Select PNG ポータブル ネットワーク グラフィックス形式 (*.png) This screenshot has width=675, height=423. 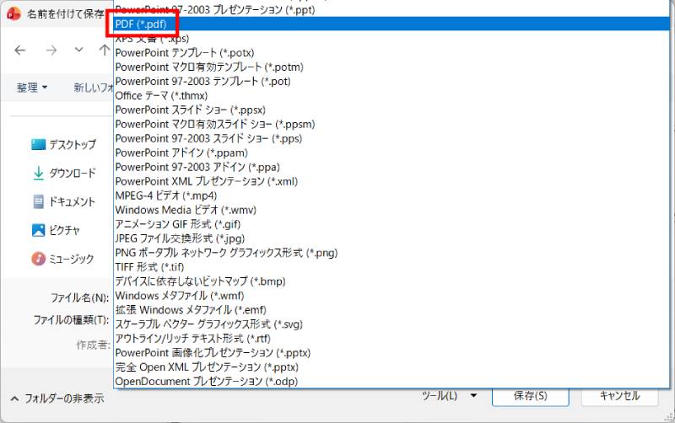(x=391, y=253)
